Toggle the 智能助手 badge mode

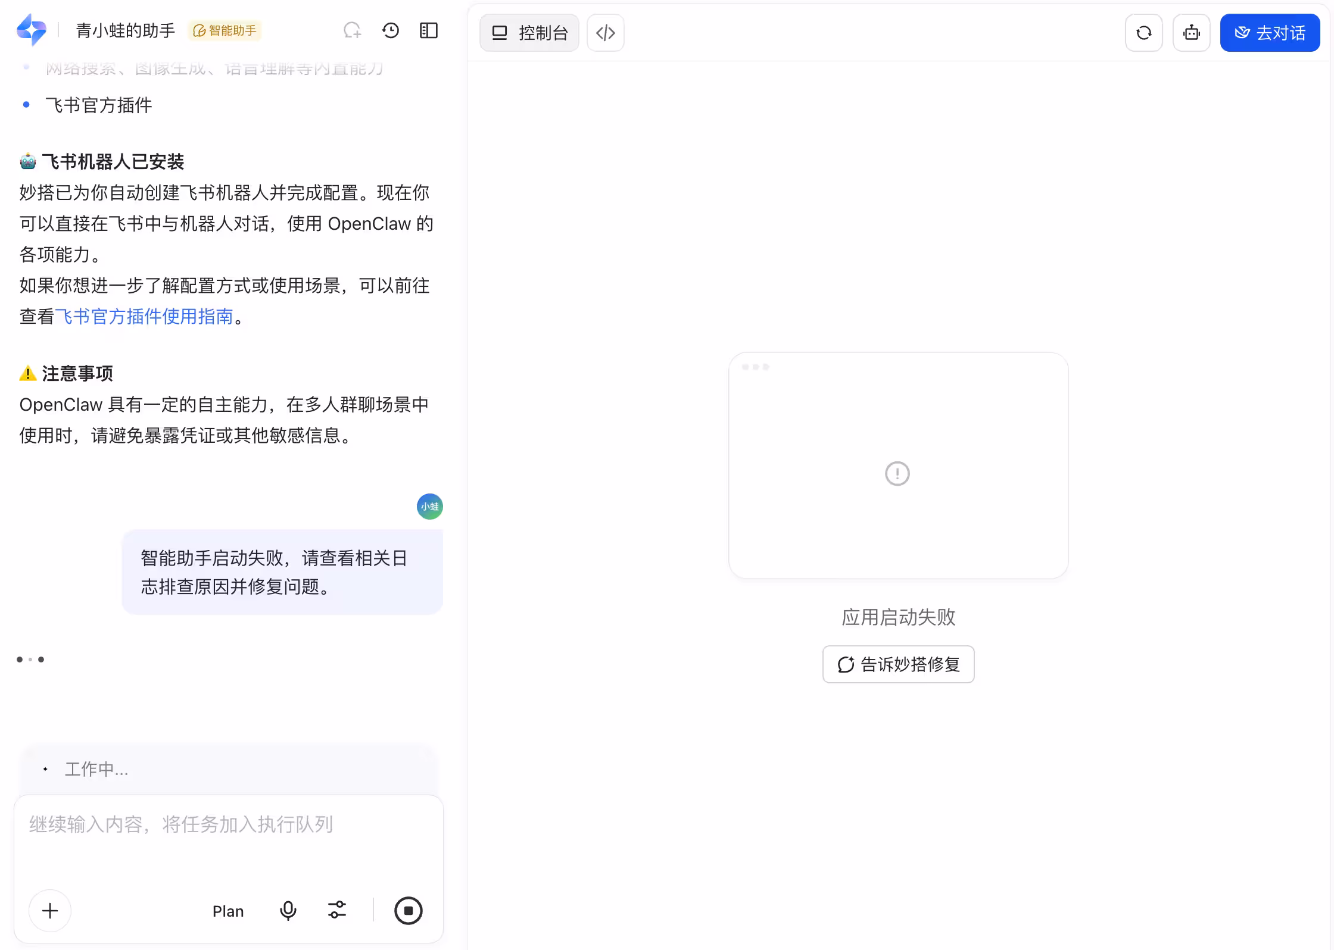pyautogui.click(x=225, y=30)
